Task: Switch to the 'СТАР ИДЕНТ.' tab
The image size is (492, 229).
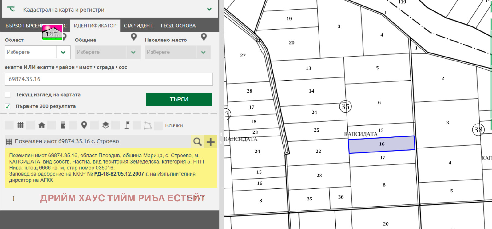Action: pyautogui.click(x=138, y=26)
